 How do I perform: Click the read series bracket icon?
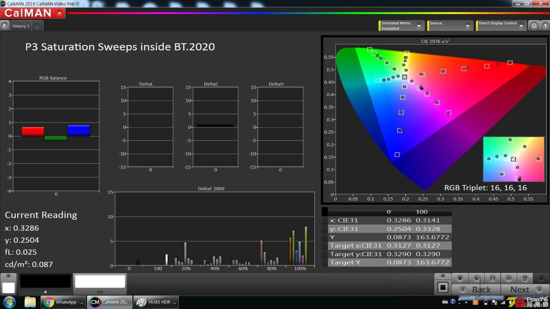pyautogui.click(x=493, y=278)
